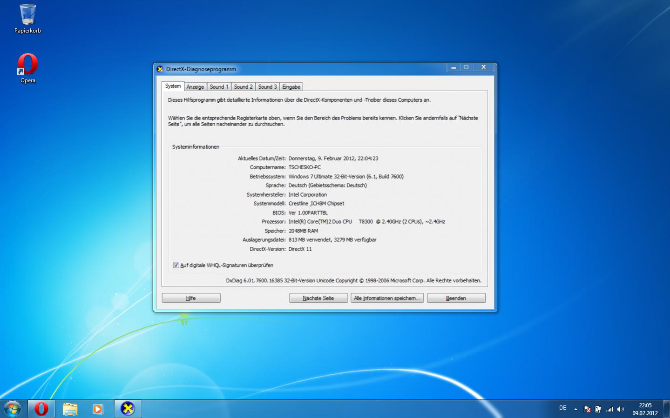Click Alle Informationen speichern button
Viewport: 670px width, 418px height.
[x=387, y=298]
